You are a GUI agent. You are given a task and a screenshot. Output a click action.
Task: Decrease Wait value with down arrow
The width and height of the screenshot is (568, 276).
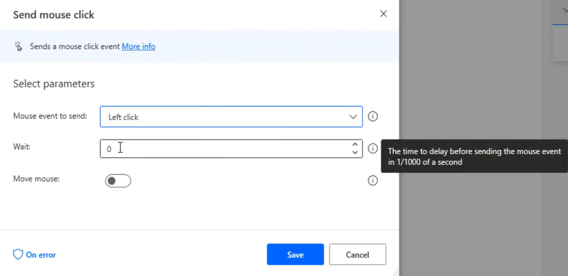[x=355, y=152]
